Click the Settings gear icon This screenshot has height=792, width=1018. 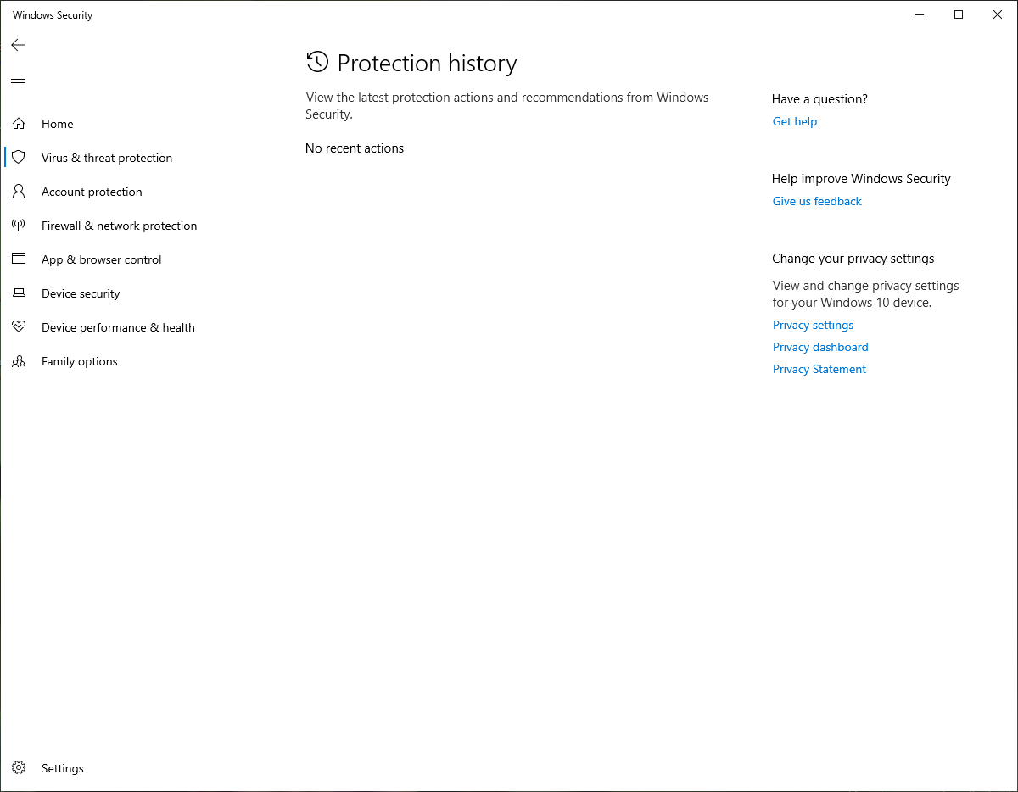(x=19, y=768)
